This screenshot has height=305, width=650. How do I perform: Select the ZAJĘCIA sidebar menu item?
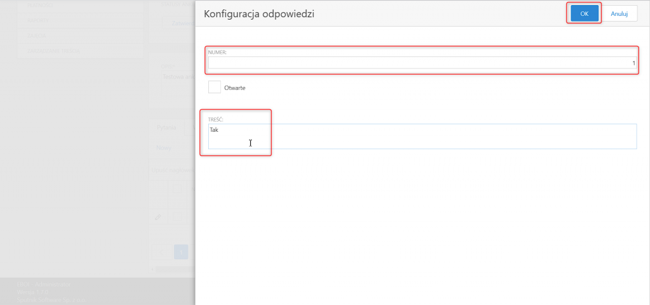point(81,36)
